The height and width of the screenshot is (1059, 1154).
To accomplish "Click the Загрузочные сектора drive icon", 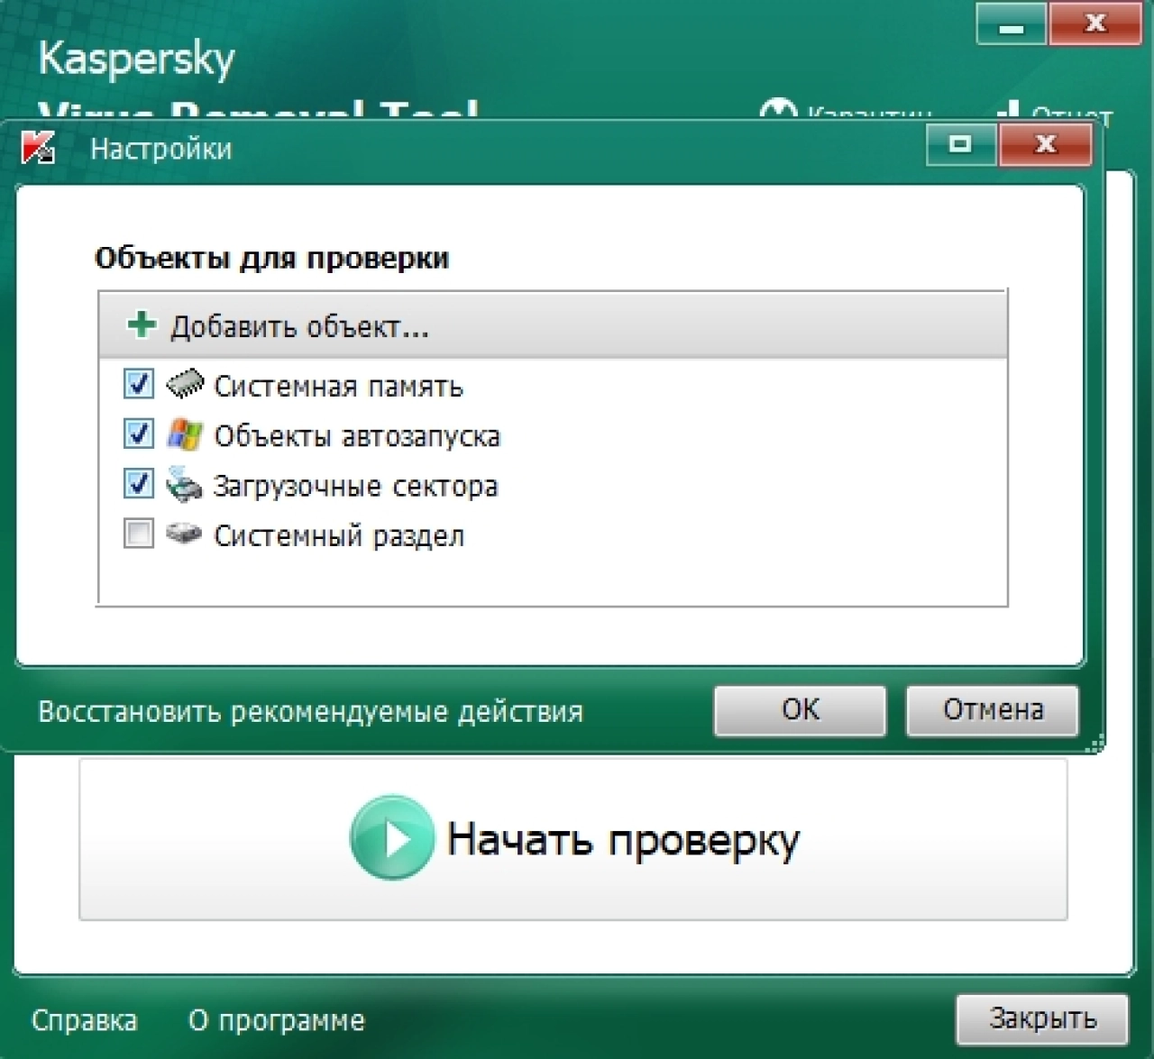I will point(184,484).
